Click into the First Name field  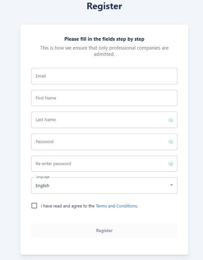[x=104, y=98]
